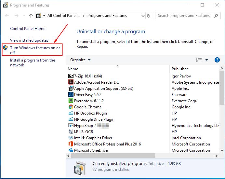Screen dimensions: 225x179
Task: Click the HP Dropbox Plugin icon
Action: pos(71,113)
